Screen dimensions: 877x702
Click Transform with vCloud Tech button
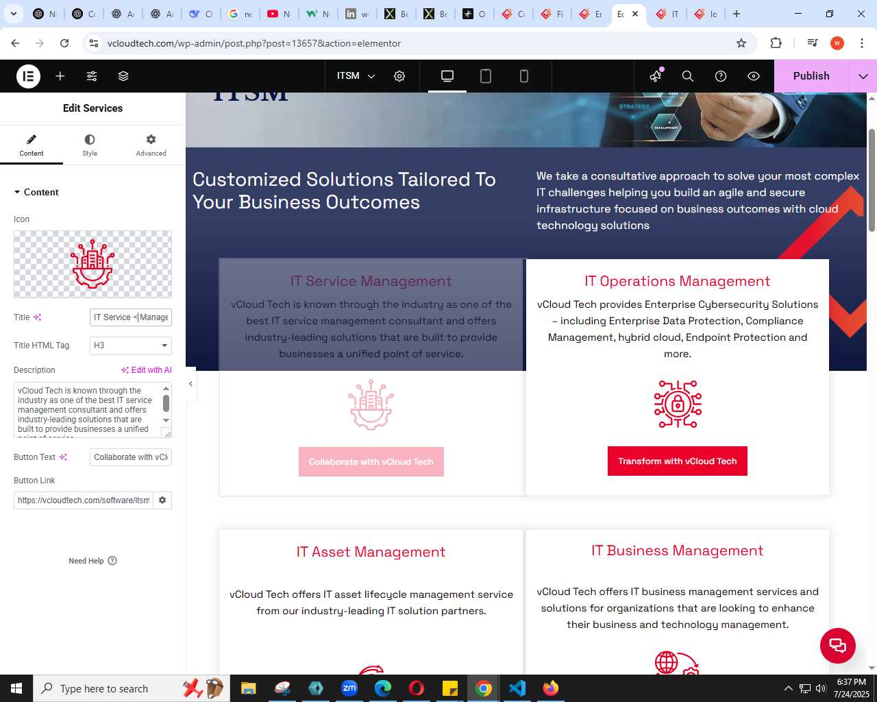(678, 461)
